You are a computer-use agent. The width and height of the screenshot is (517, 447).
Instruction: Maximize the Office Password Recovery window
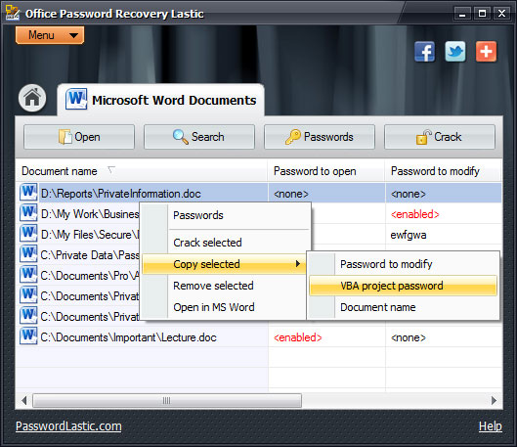click(482, 14)
